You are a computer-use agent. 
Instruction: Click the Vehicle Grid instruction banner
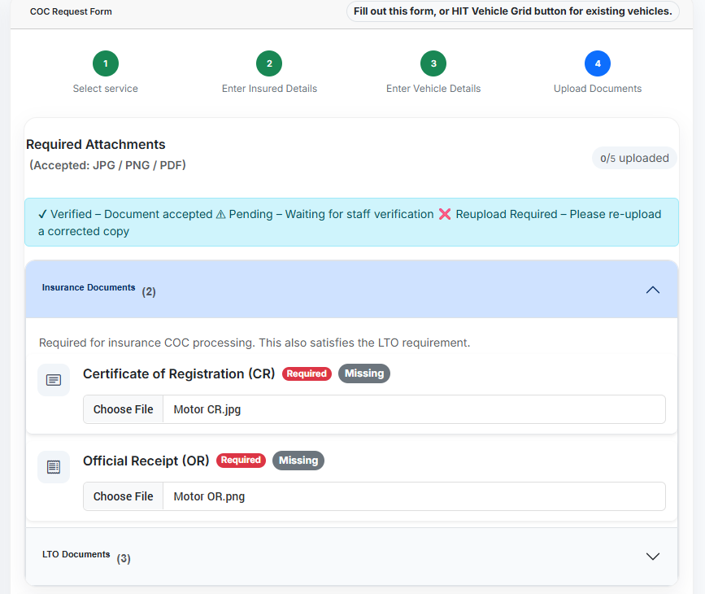[513, 11]
